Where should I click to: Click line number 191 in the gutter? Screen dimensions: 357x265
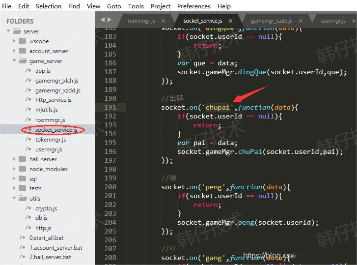pos(110,107)
